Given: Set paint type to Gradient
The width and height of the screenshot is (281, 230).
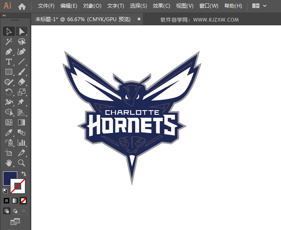Looking at the screenshot, I should click(15, 200).
